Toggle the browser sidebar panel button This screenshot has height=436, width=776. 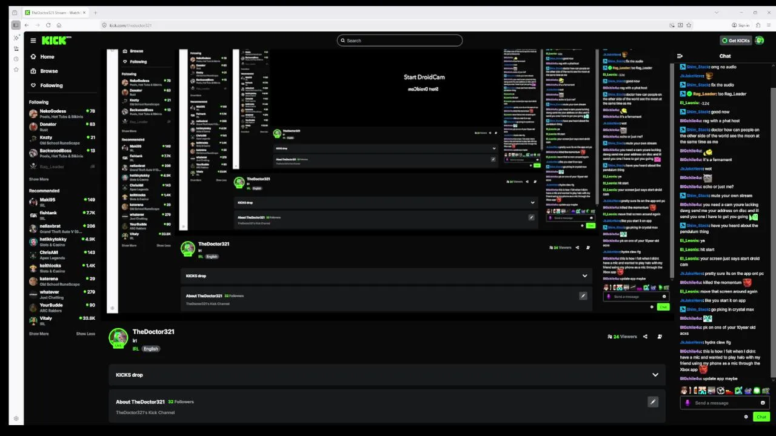click(x=16, y=25)
